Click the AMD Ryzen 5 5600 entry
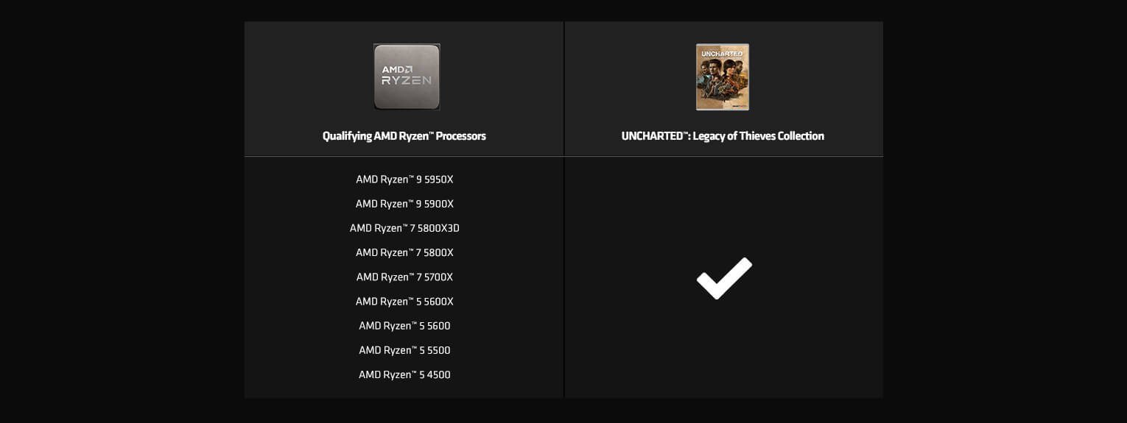The width and height of the screenshot is (1127, 423). pyautogui.click(x=404, y=326)
